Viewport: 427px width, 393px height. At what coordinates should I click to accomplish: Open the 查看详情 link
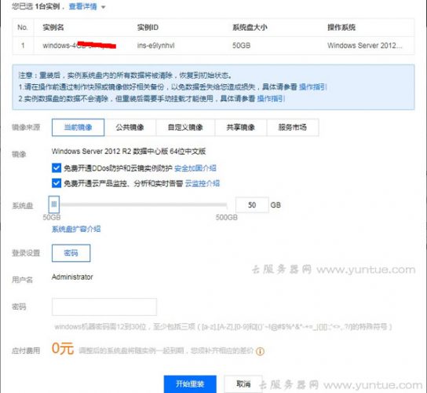pos(82,6)
